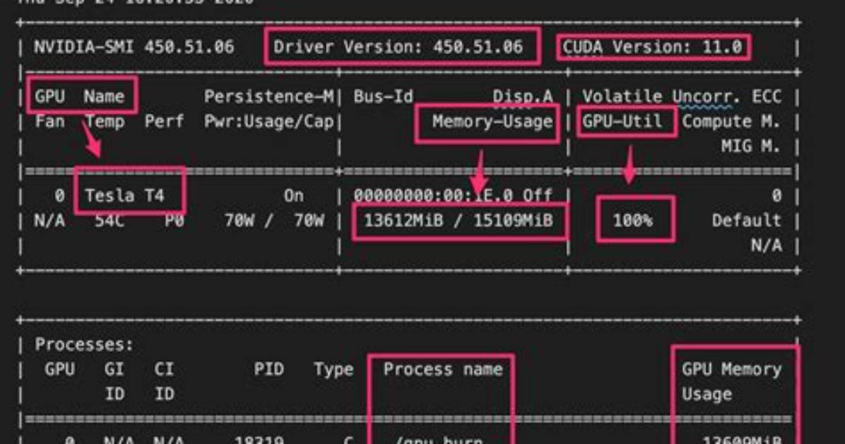Click the 'Temp' header label

pos(105,122)
